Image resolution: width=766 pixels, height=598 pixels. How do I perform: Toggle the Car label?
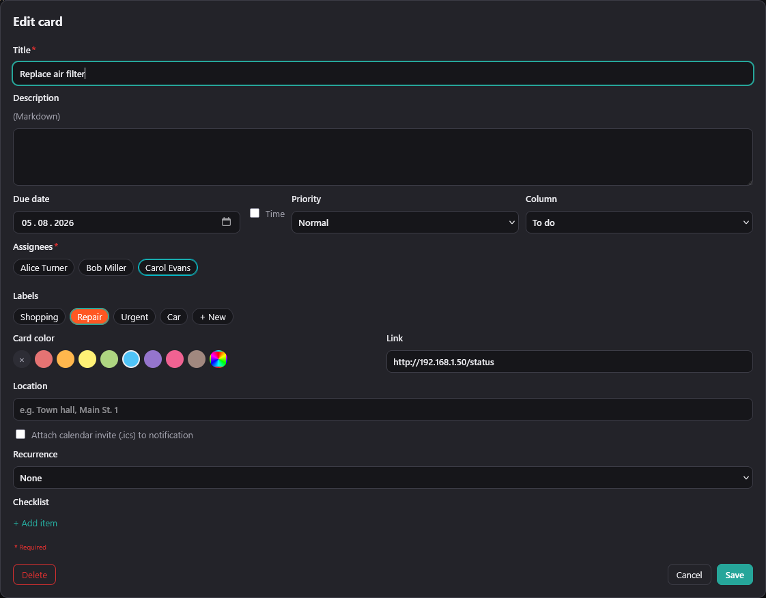(x=174, y=317)
